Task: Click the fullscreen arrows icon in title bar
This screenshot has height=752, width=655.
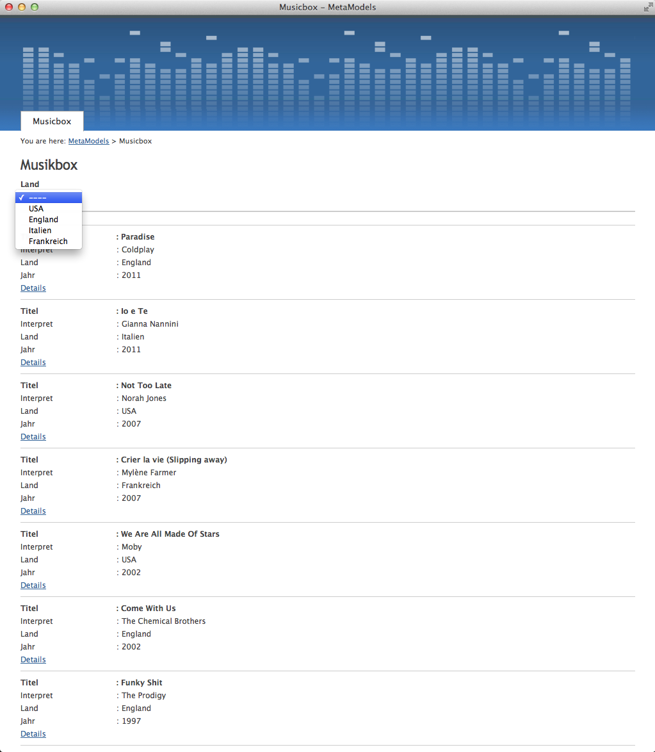Action: point(647,7)
